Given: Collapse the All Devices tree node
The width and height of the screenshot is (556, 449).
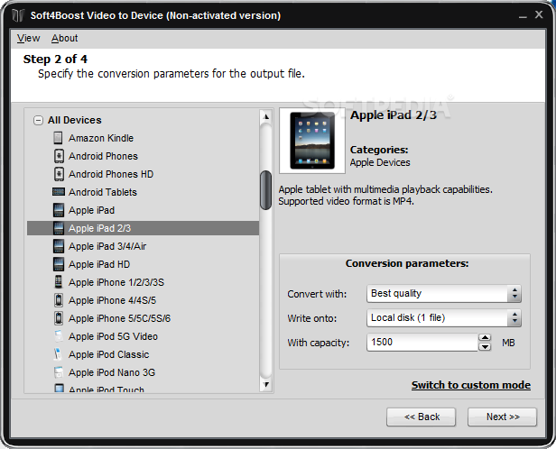Looking at the screenshot, I should (x=38, y=121).
